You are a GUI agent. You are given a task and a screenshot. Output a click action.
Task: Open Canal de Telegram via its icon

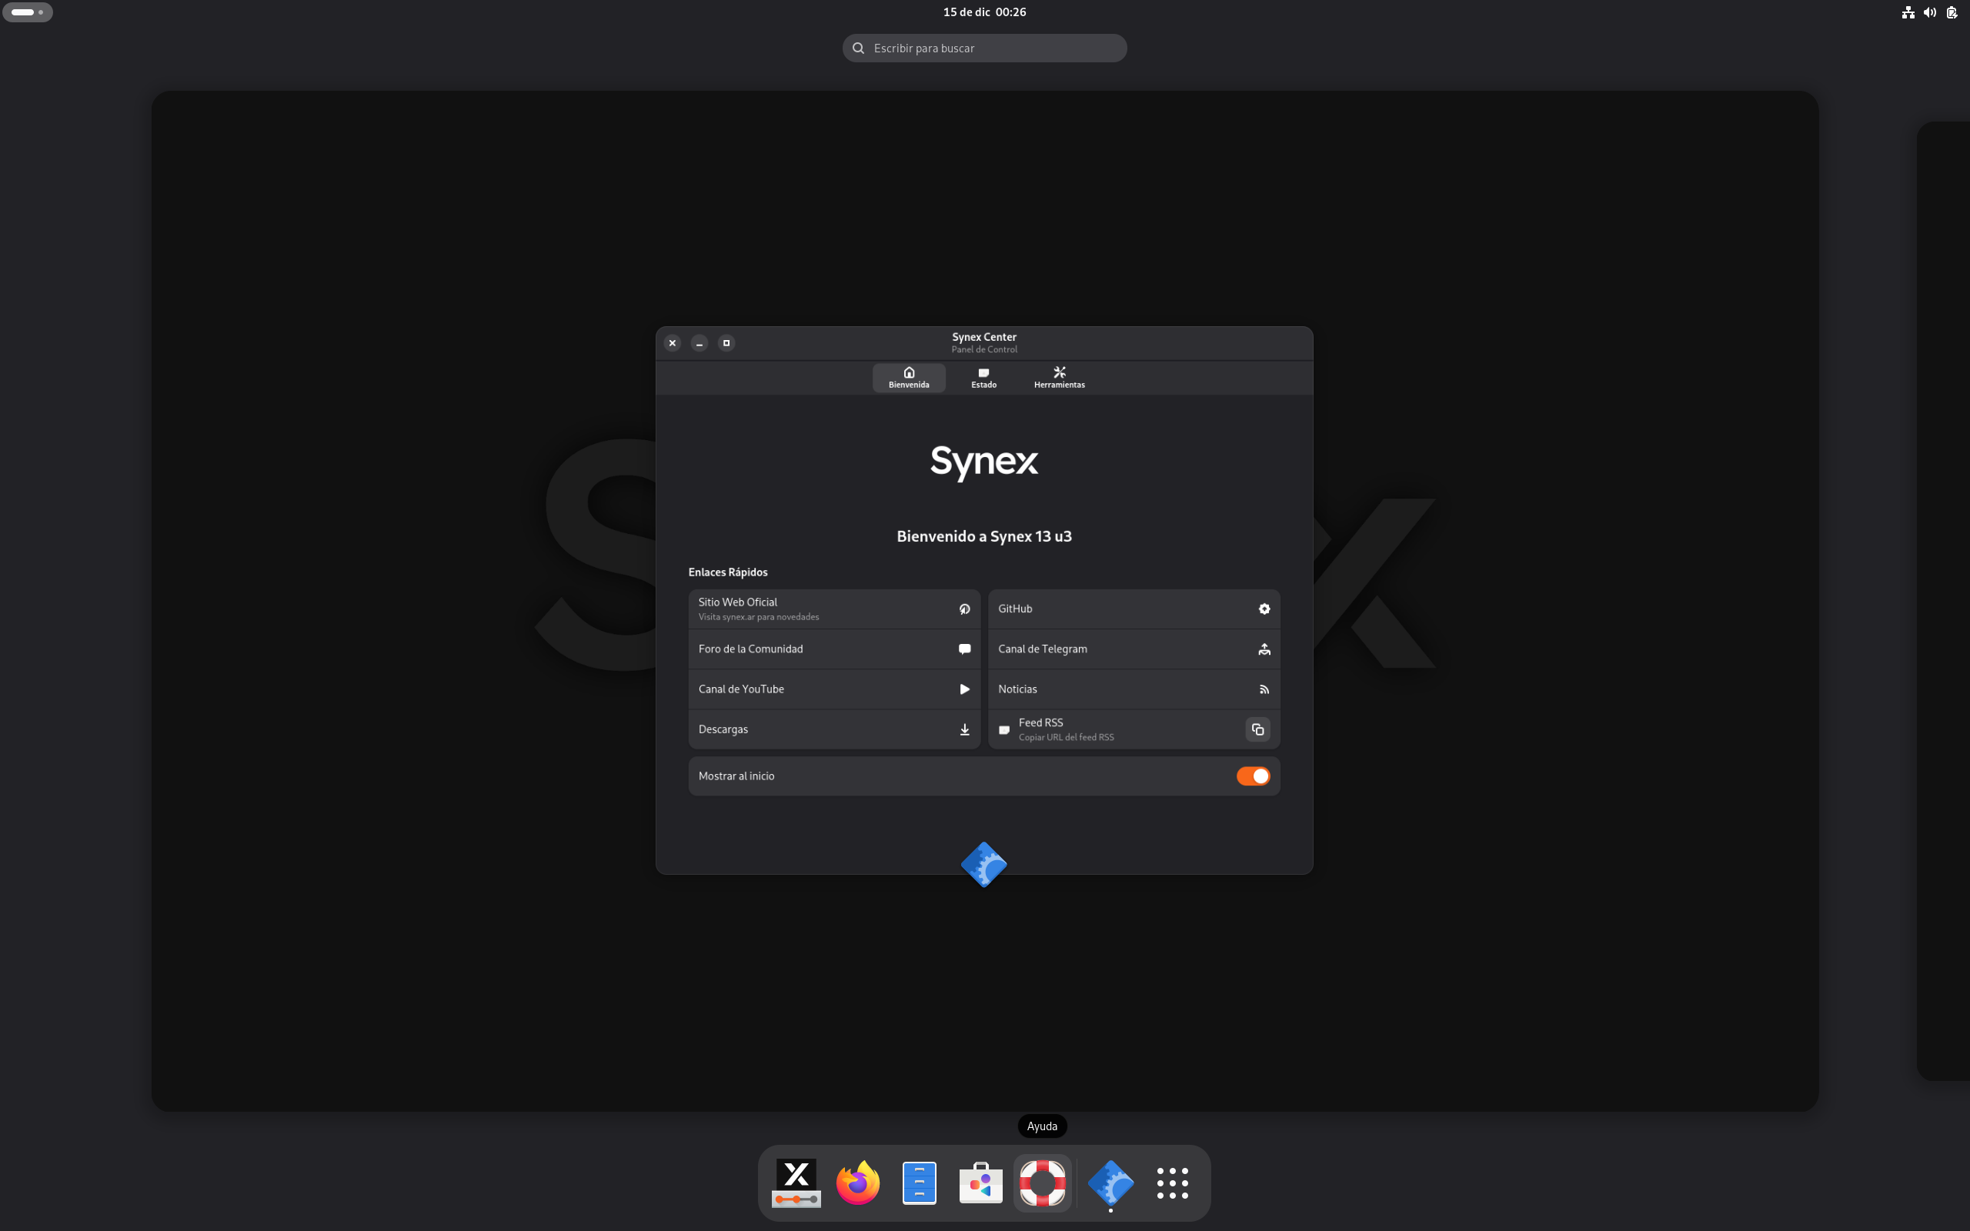1264,649
